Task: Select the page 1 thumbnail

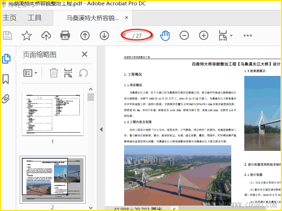Action: [53, 114]
